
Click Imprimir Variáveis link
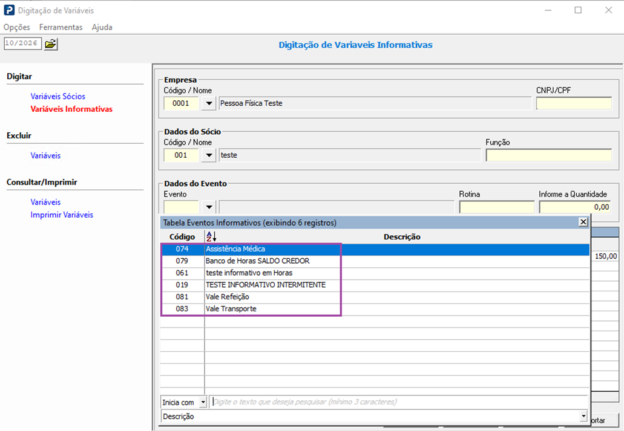pos(62,215)
